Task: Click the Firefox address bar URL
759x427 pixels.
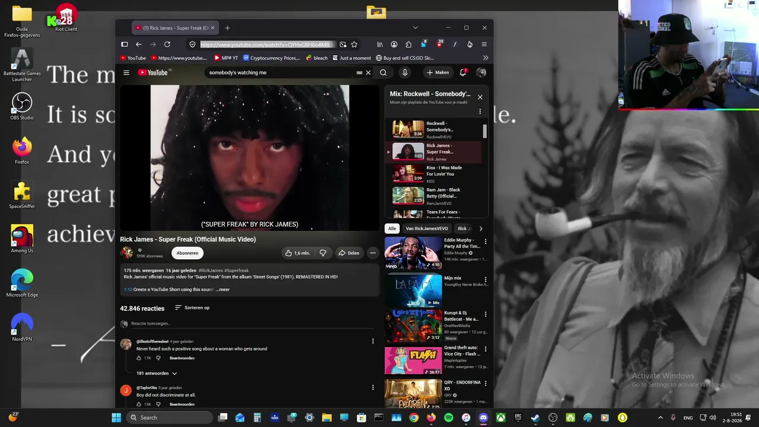Action: [264, 44]
